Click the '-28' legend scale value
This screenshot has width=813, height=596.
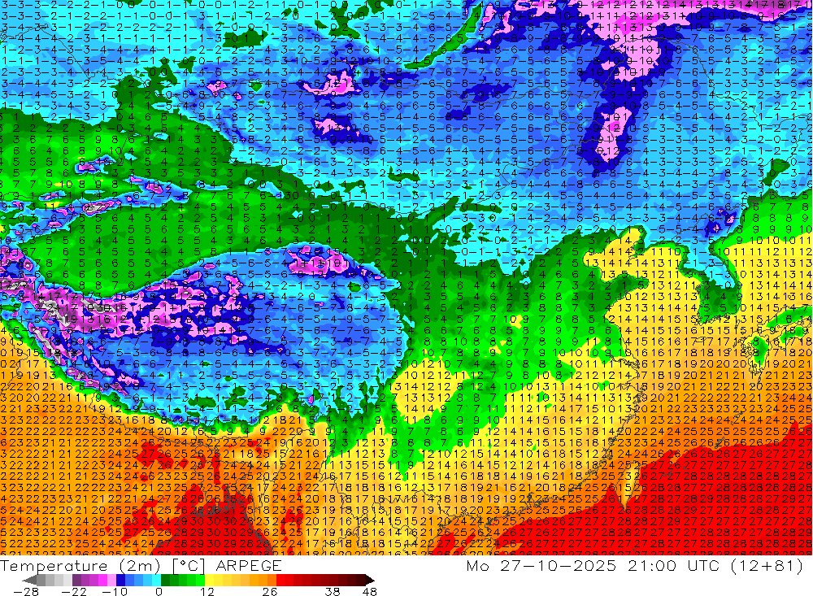coord(26,591)
